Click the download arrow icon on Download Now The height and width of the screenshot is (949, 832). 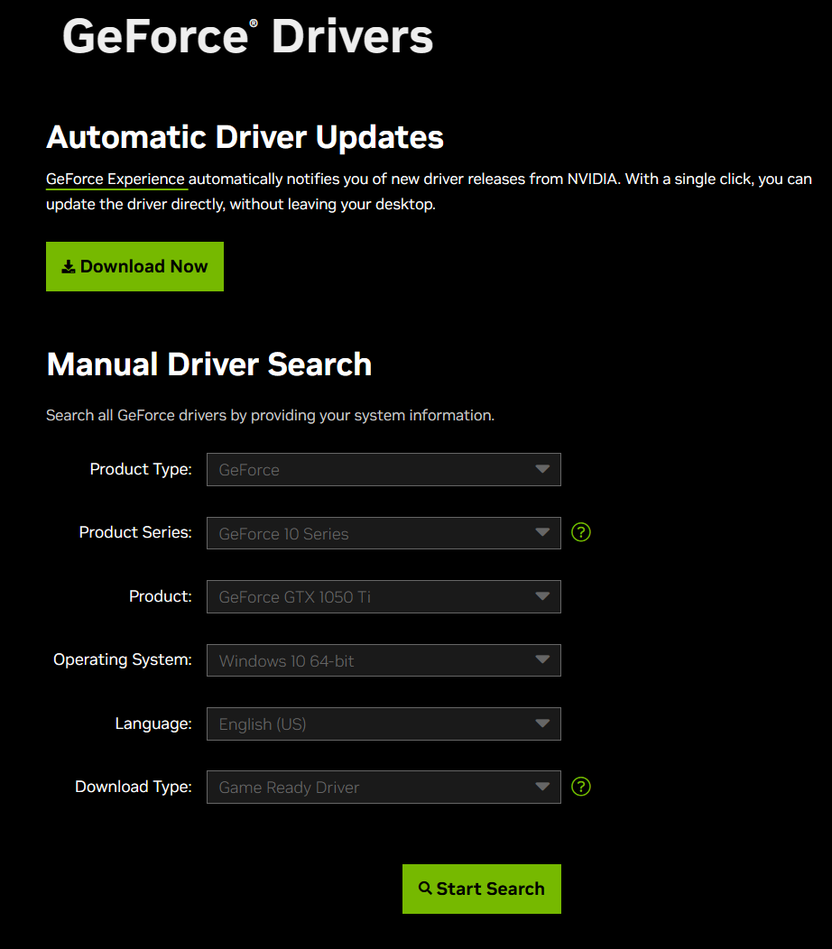69,267
